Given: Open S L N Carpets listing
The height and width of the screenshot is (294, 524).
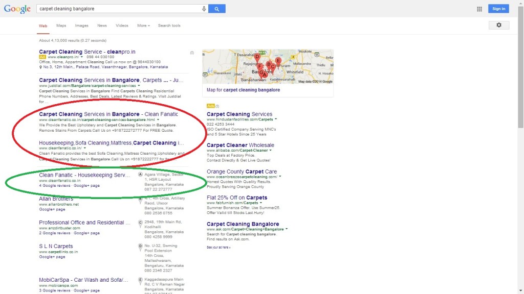Looking at the screenshot, I should click(56, 246).
